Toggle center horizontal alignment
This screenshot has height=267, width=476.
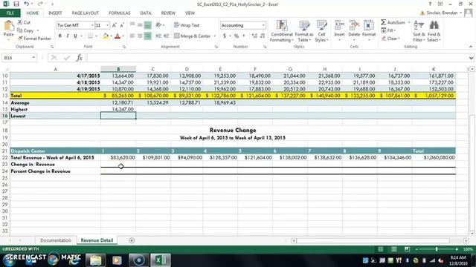point(140,36)
